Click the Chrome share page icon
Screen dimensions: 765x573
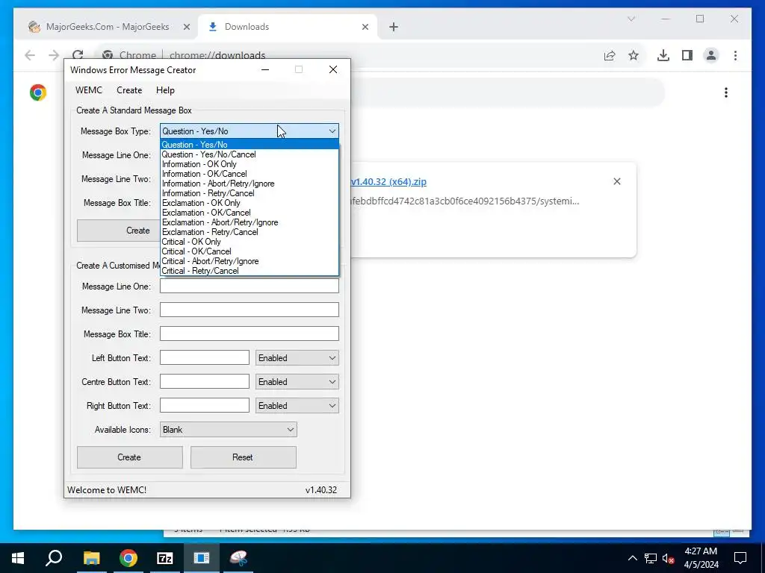coord(610,55)
